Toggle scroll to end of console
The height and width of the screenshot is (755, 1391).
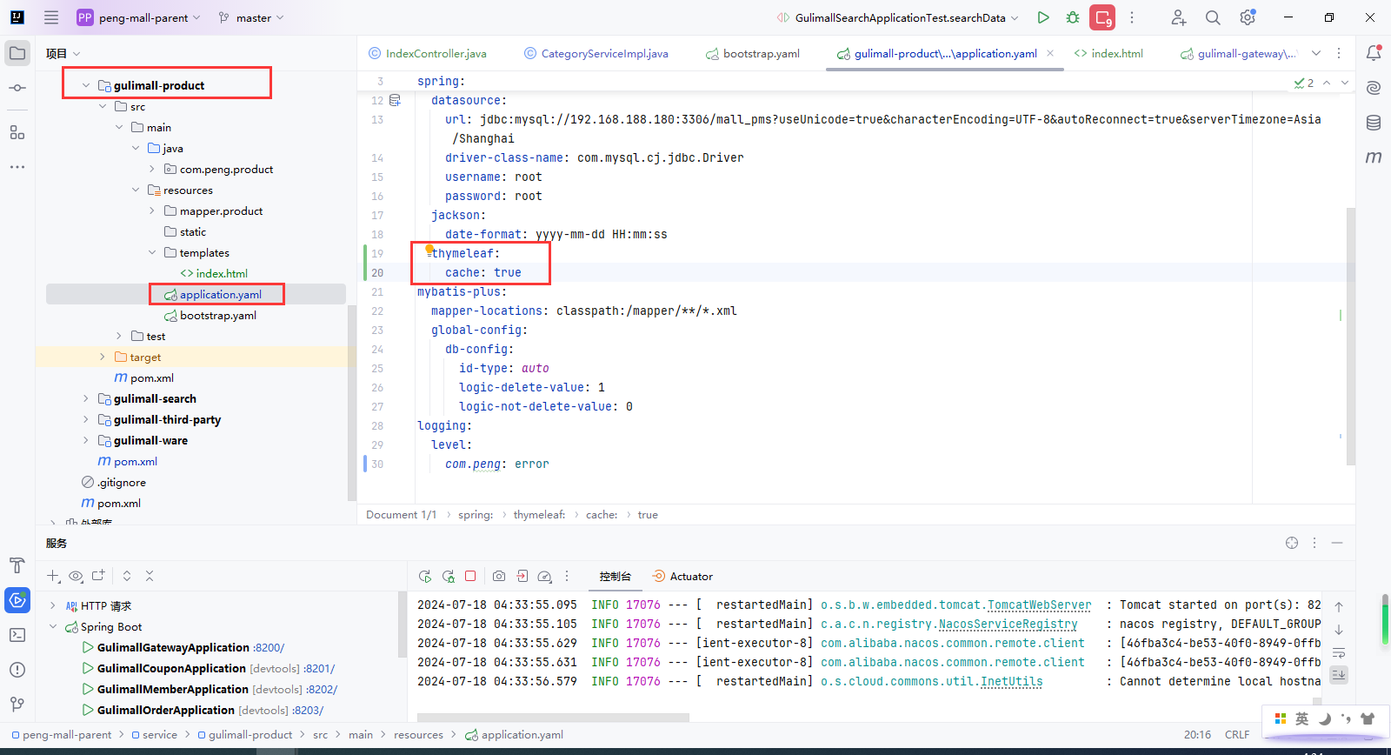[1339, 675]
